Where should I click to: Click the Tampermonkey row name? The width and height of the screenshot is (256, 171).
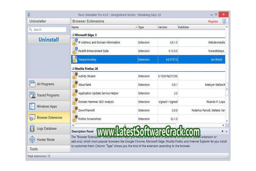(87, 59)
